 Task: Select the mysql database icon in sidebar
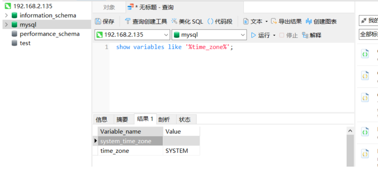coord(14,25)
